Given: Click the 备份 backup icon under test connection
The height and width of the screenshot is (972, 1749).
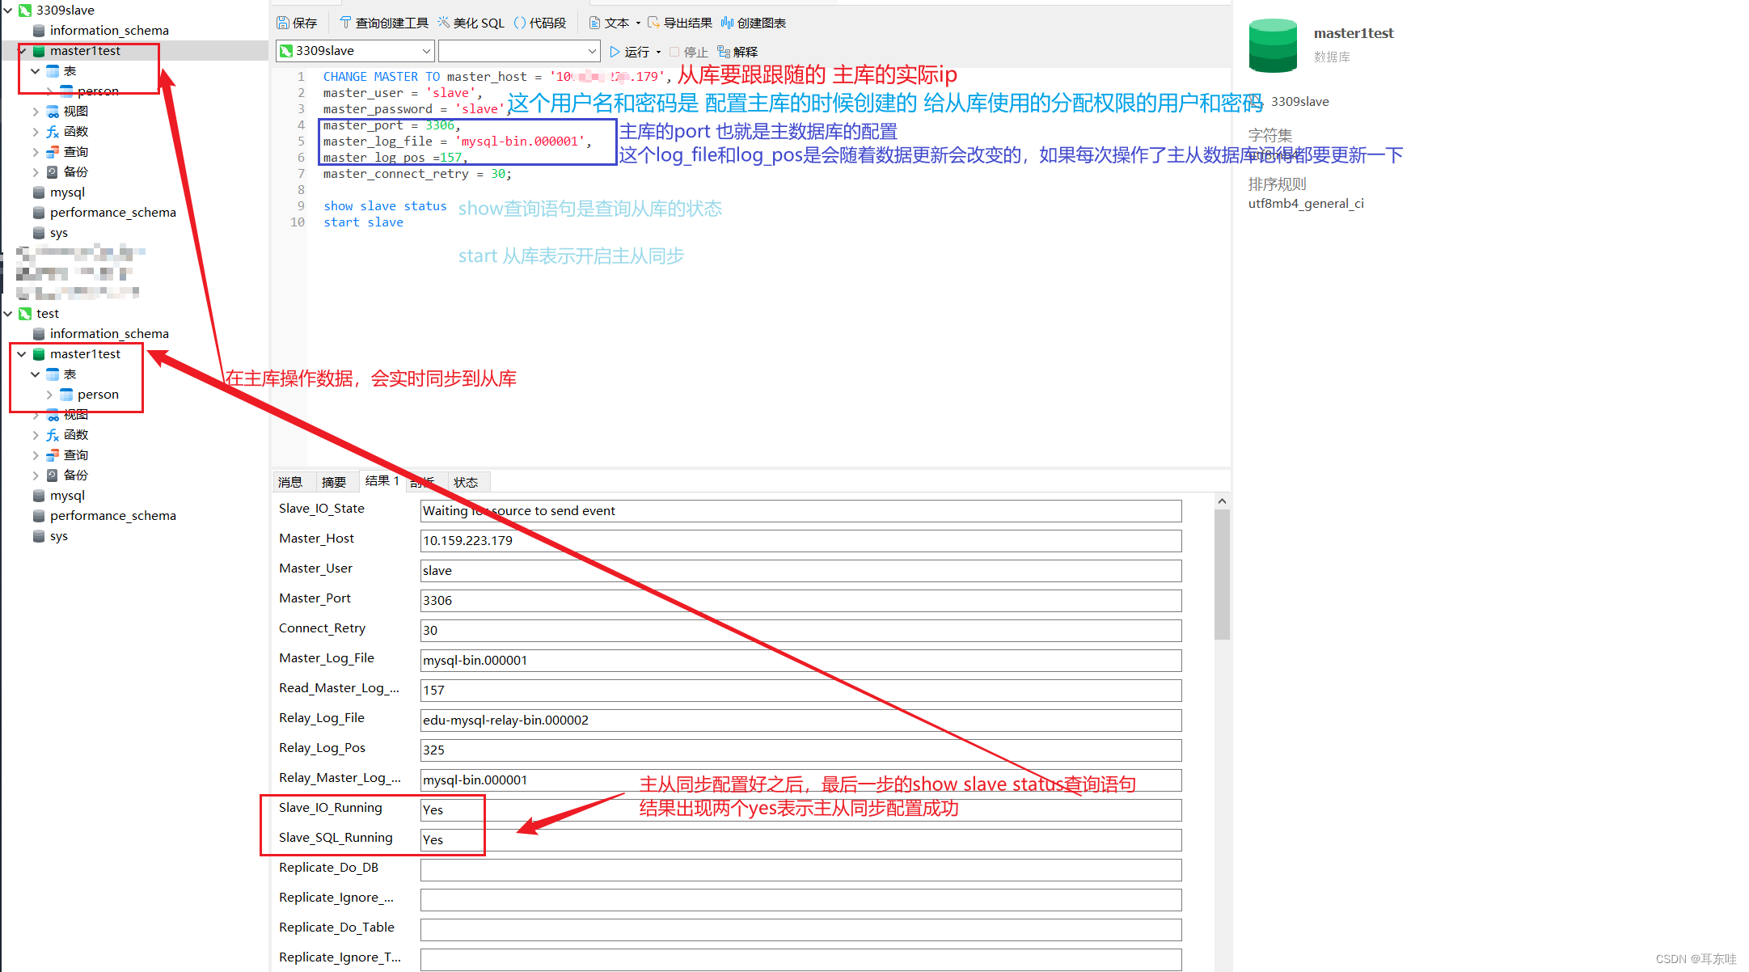Looking at the screenshot, I should tap(53, 475).
